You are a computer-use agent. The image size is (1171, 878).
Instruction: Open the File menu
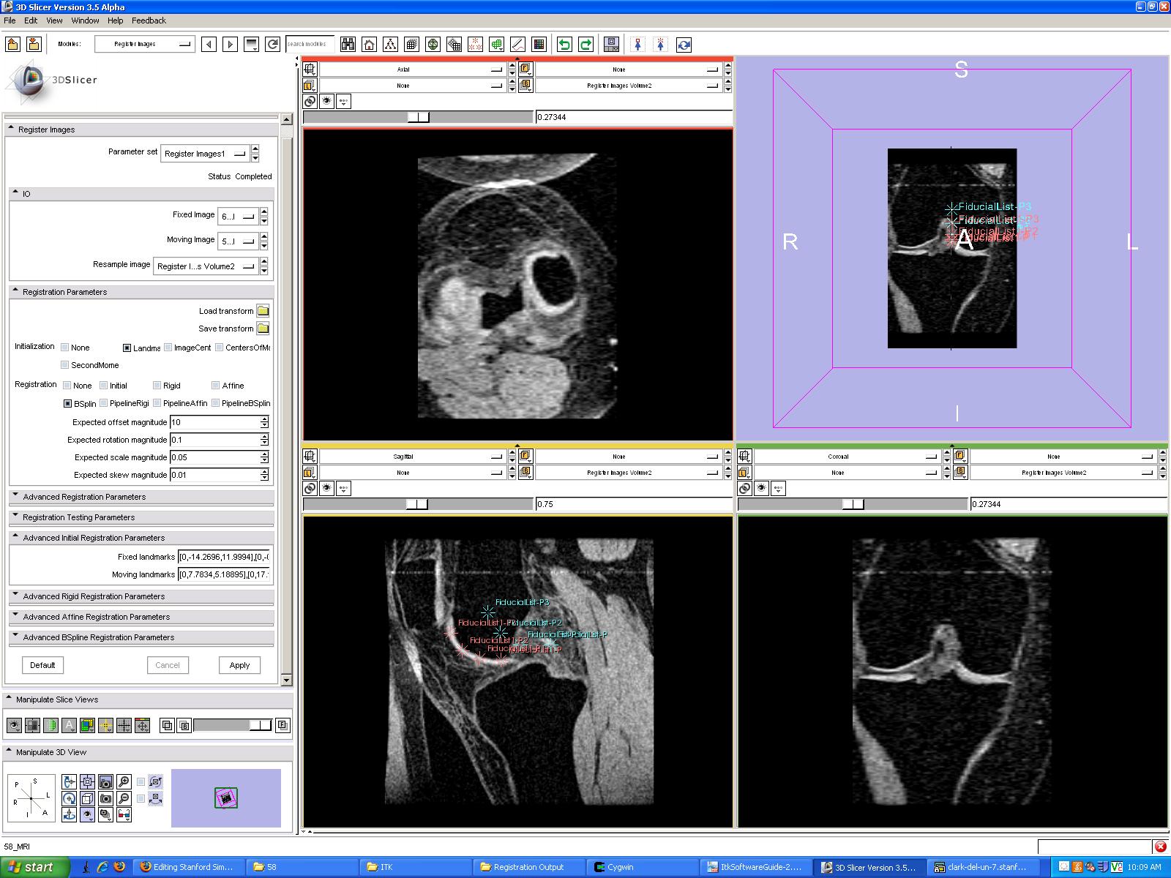(10, 20)
